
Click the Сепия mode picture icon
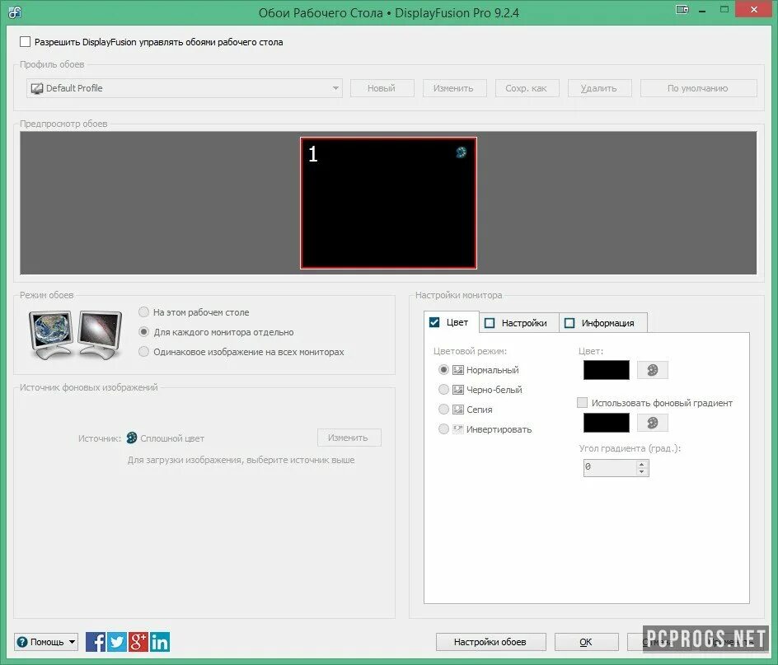coord(458,410)
